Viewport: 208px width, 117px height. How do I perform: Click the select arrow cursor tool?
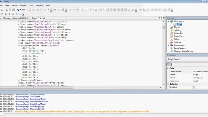click(x=71, y=10)
